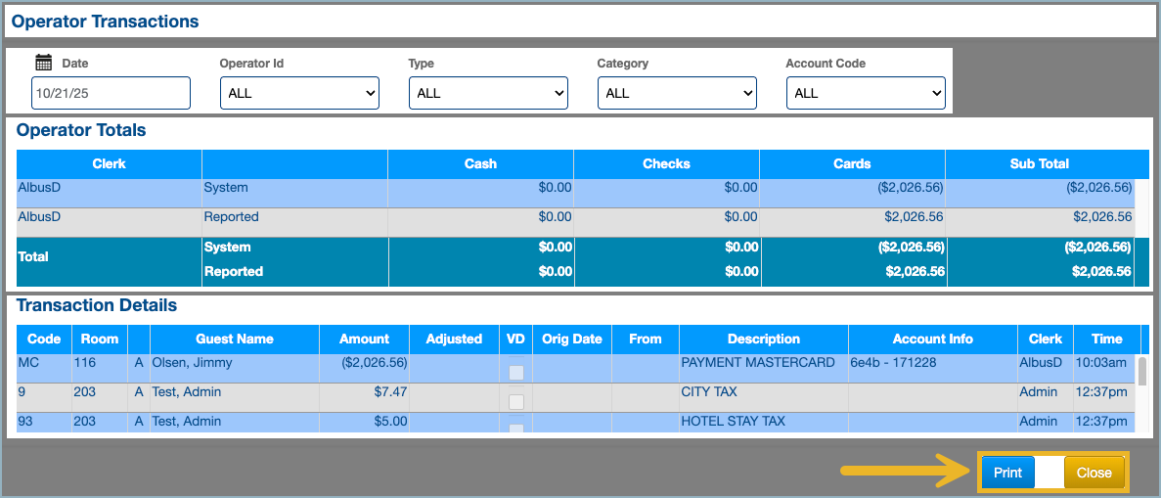
Task: Click the calendar icon beside Date
Action: click(43, 63)
